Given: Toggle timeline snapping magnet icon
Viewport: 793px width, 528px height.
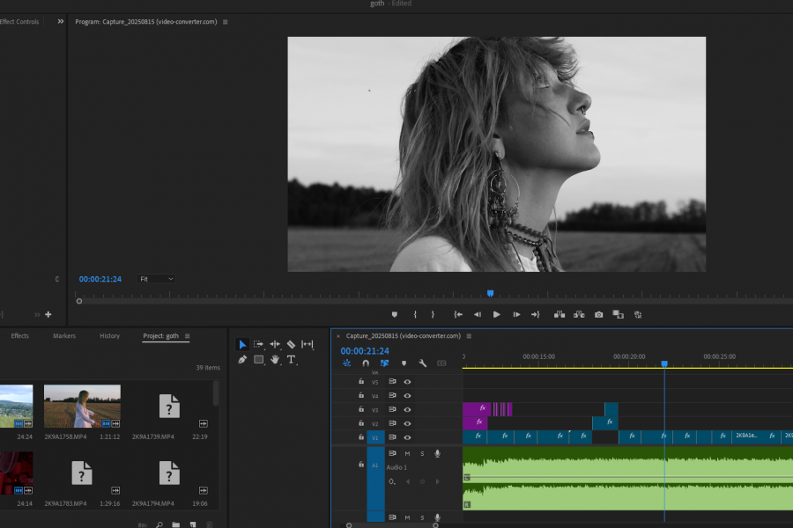Looking at the screenshot, I should pyautogui.click(x=366, y=363).
